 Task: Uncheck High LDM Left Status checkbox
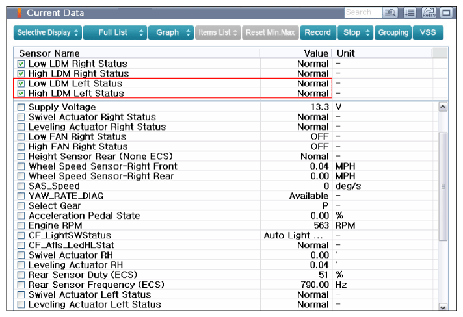pos(21,94)
